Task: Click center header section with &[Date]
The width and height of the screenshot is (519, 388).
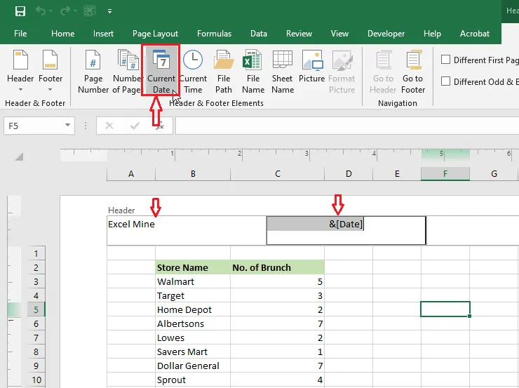Action: click(346, 231)
